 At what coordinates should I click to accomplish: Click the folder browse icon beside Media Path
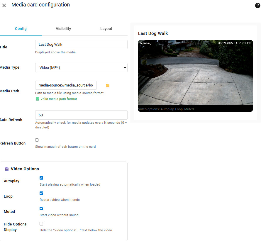(108, 86)
